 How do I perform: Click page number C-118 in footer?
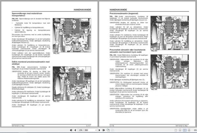[x=112, y=125]
